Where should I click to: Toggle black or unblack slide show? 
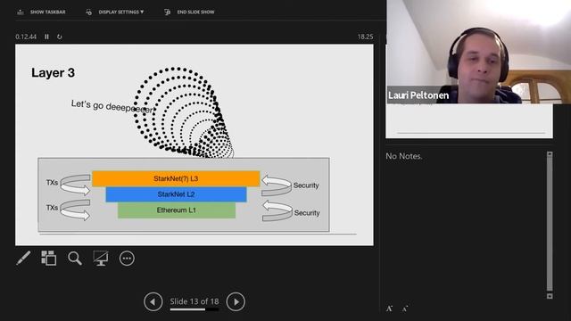[x=101, y=259]
